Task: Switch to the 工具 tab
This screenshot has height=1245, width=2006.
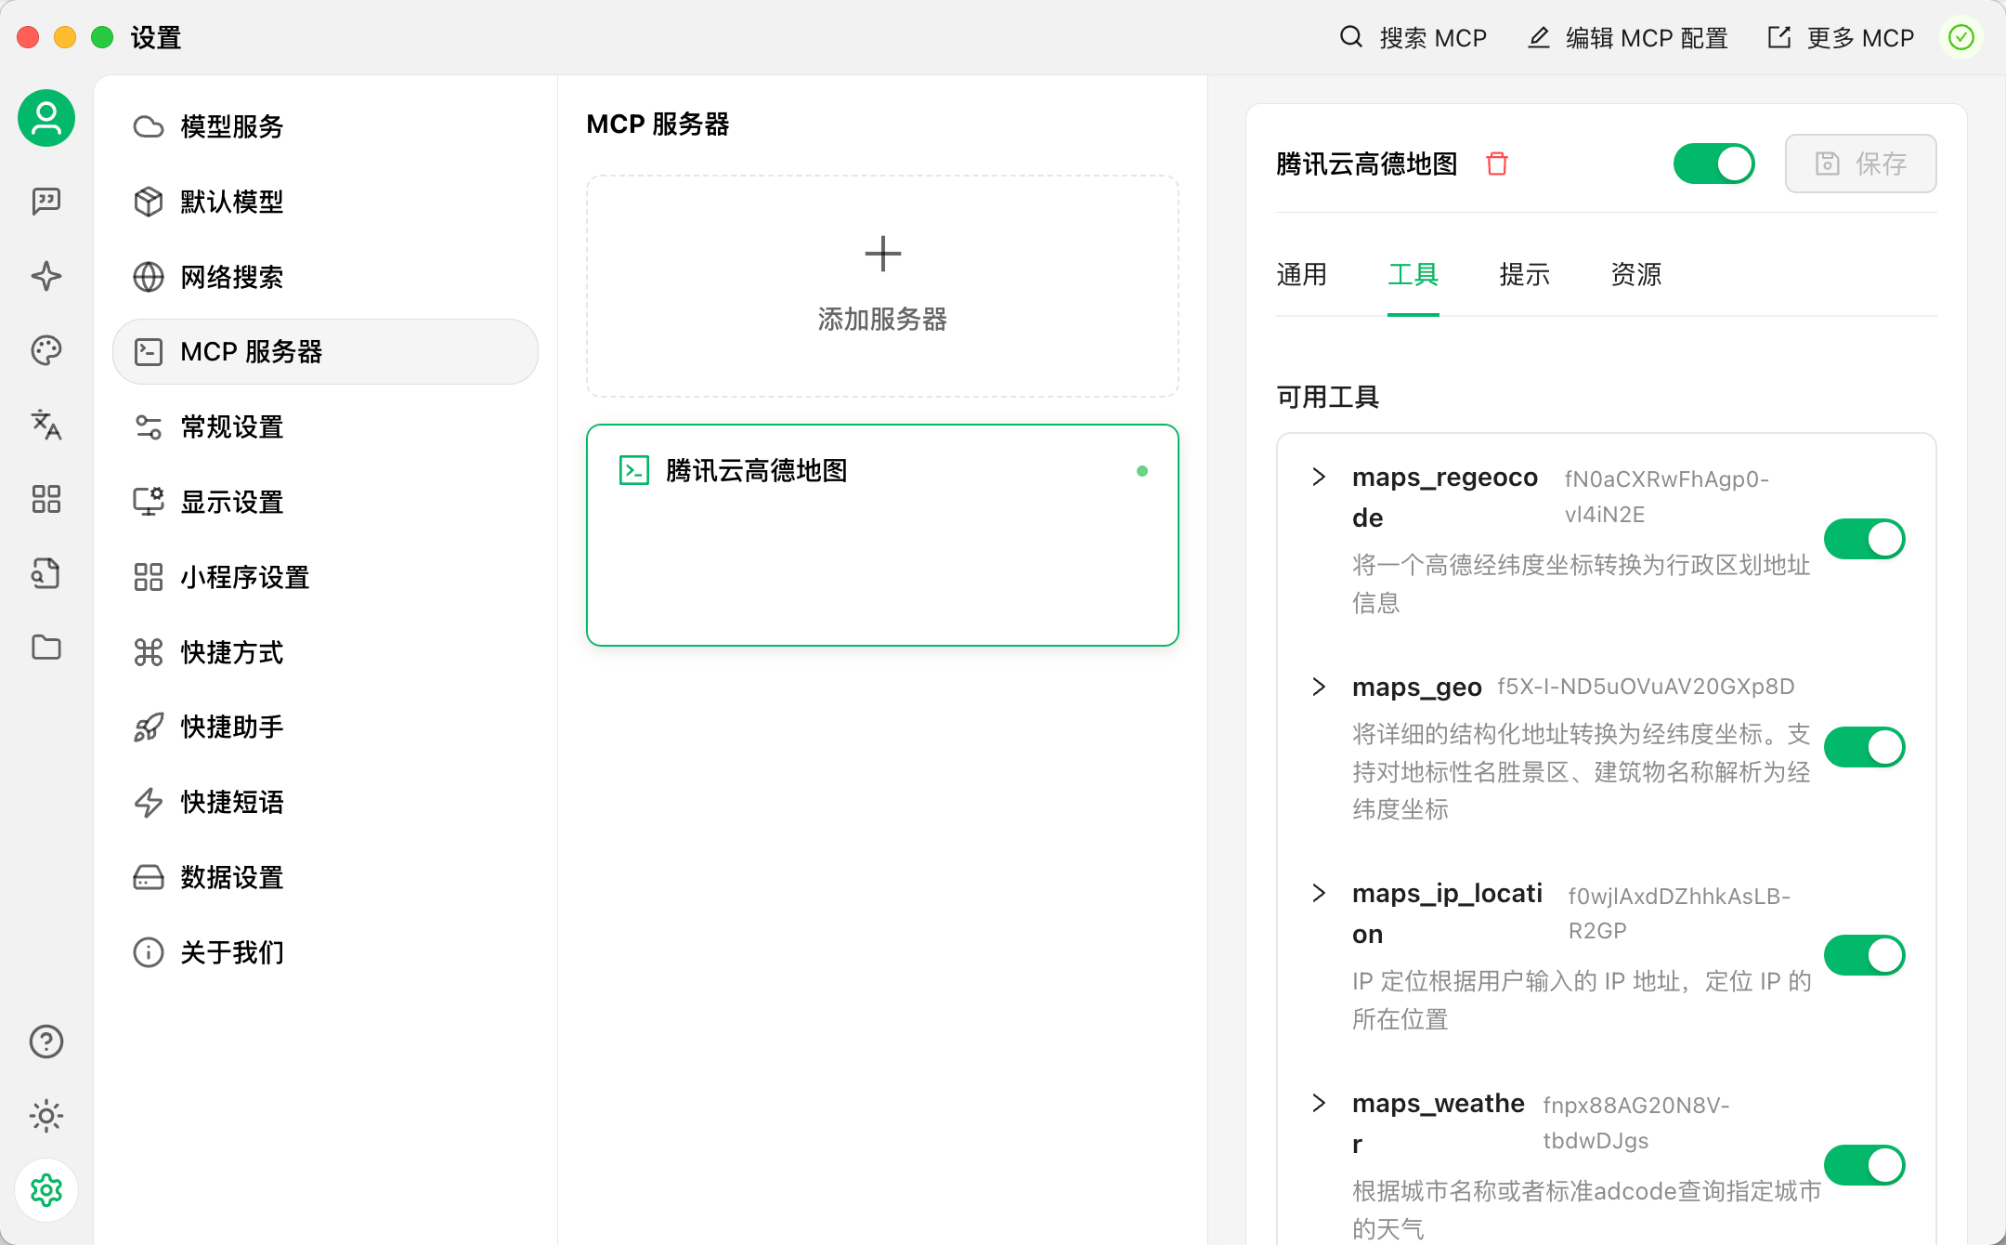Action: 1413,274
